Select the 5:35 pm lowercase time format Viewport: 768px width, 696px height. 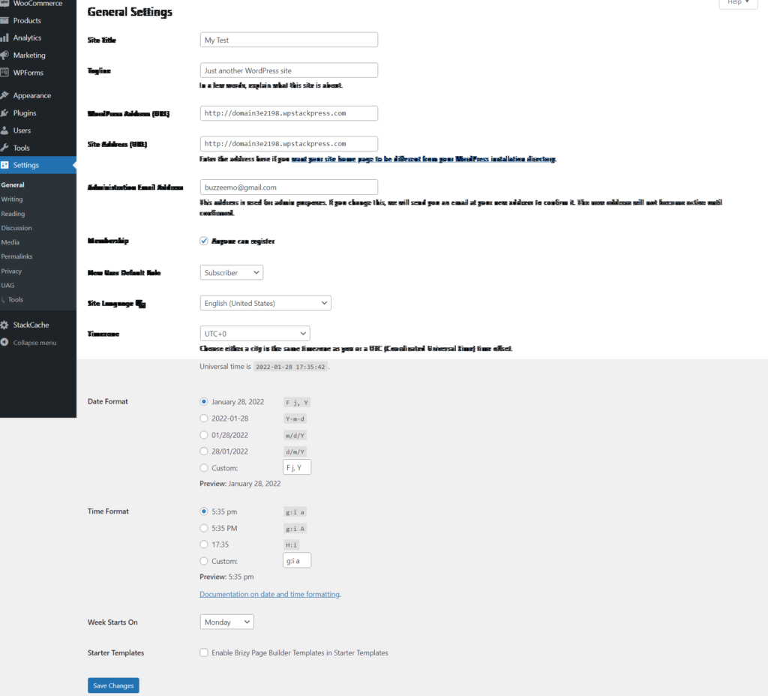tap(204, 511)
